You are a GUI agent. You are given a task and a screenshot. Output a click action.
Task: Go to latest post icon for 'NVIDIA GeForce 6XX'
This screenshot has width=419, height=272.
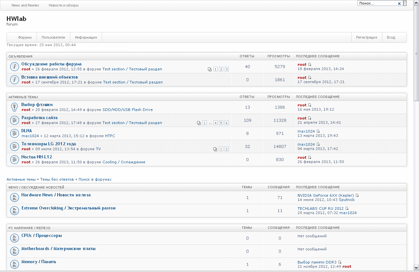pos(357,195)
